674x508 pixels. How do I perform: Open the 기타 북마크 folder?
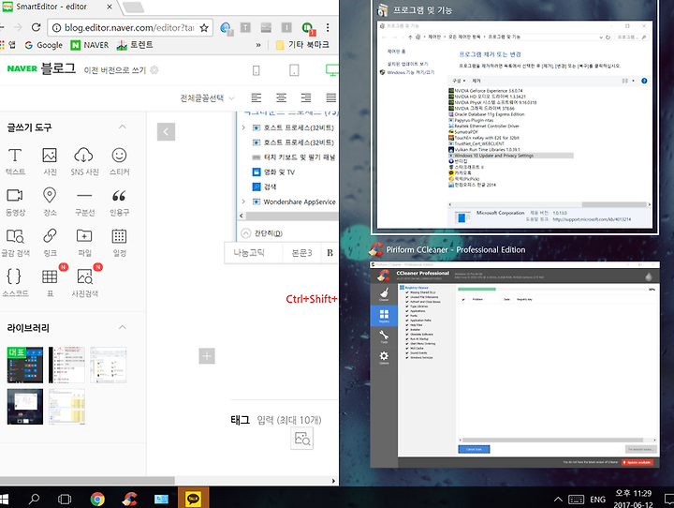[x=302, y=45]
